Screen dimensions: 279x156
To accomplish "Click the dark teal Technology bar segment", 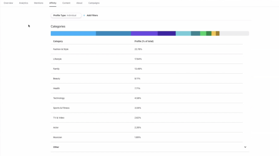I will pyautogui.click(x=196, y=33).
